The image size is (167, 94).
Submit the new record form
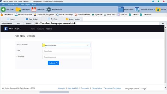(53, 63)
